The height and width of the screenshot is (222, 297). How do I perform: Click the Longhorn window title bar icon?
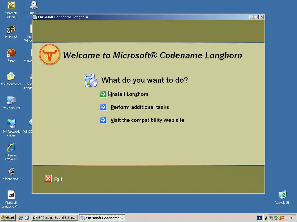(x=35, y=17)
